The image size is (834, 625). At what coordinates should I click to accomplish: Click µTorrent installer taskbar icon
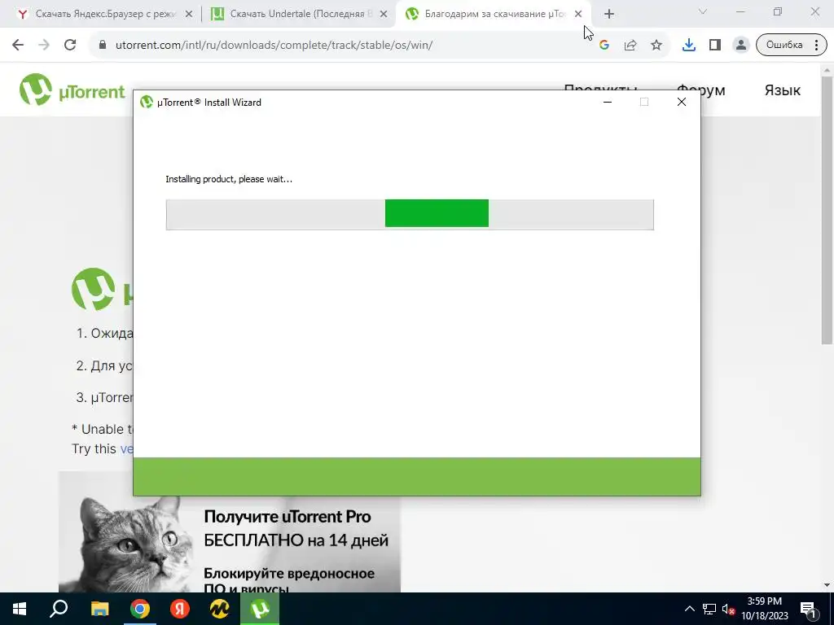tap(260, 609)
